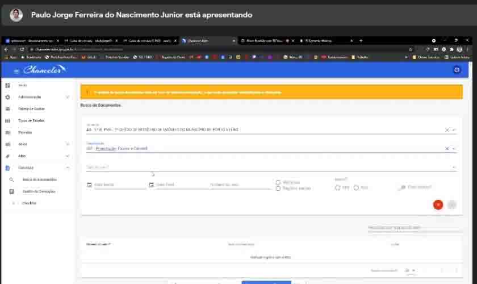Open the Tipo de ato dropdown
The image size is (477, 284).
click(x=271, y=167)
